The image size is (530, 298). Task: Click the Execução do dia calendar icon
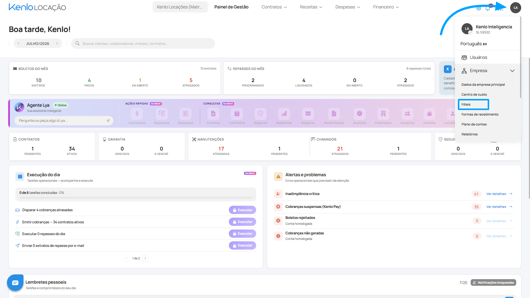point(20,177)
